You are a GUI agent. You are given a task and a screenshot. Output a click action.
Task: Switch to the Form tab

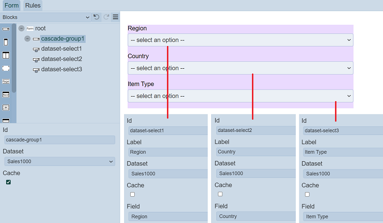12,6
